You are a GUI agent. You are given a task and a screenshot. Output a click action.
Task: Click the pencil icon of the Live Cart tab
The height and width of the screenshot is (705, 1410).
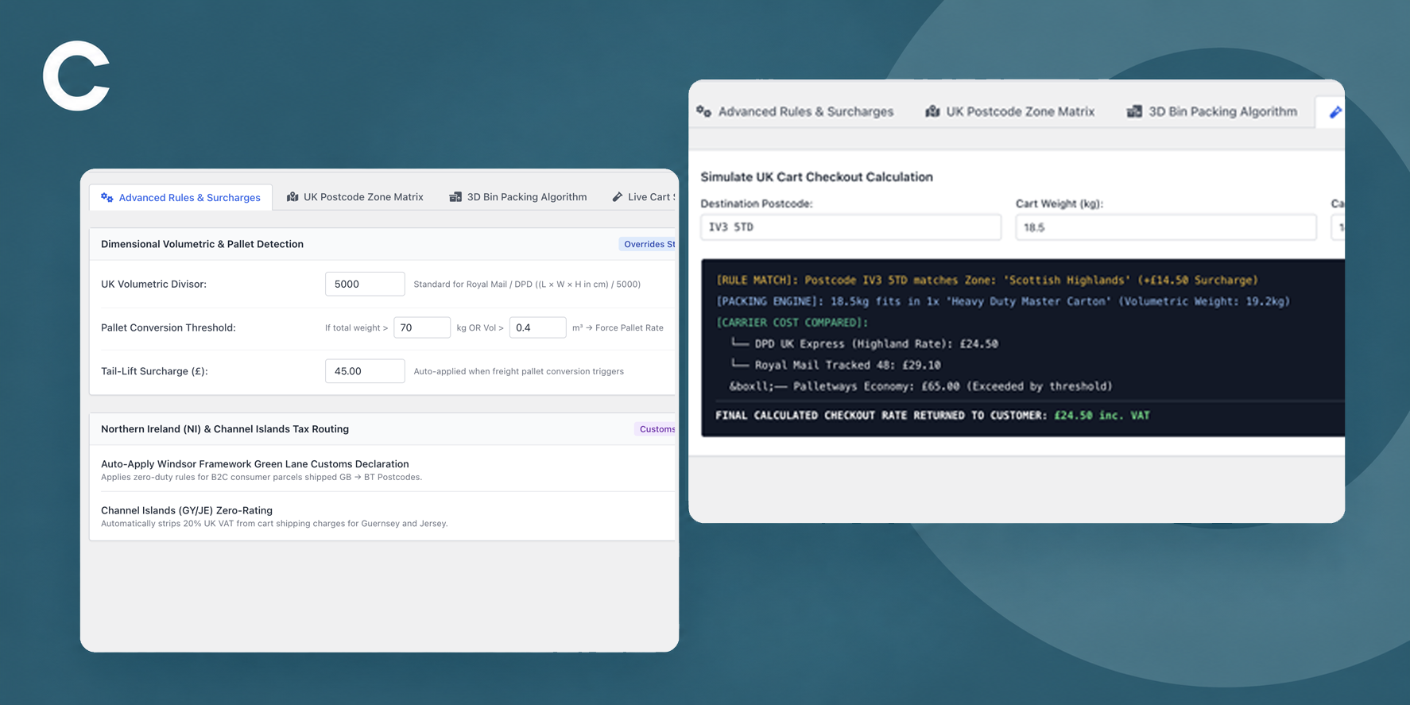617,197
